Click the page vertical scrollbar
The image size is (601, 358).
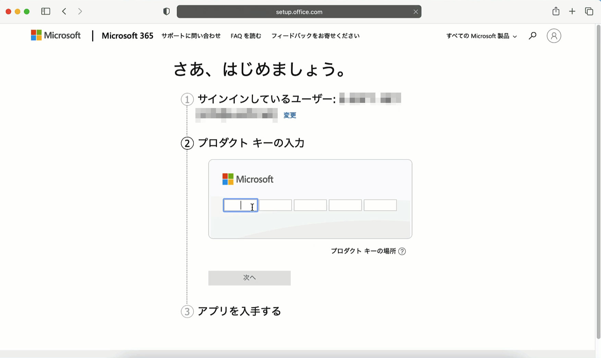(598, 182)
